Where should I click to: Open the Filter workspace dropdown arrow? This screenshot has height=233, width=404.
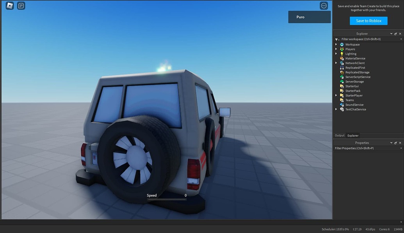(x=401, y=39)
